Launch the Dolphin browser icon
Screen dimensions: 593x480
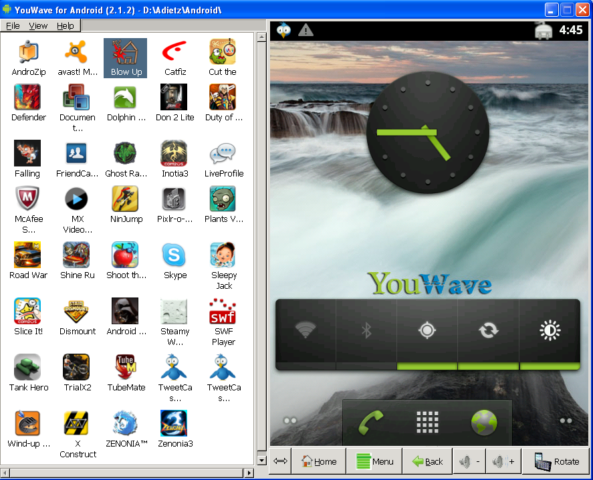tap(125, 97)
